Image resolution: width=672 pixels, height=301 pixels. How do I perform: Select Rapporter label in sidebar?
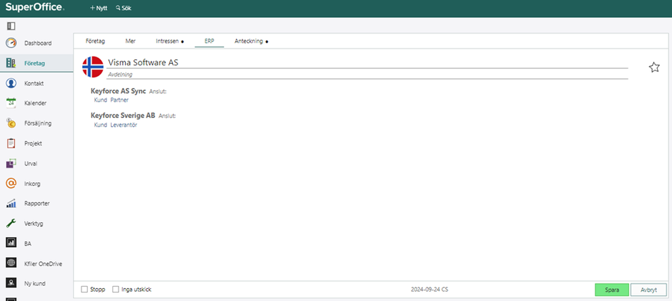pos(37,203)
